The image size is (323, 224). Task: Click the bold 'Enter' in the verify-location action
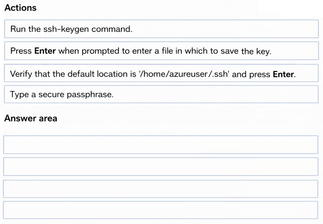[283, 74]
